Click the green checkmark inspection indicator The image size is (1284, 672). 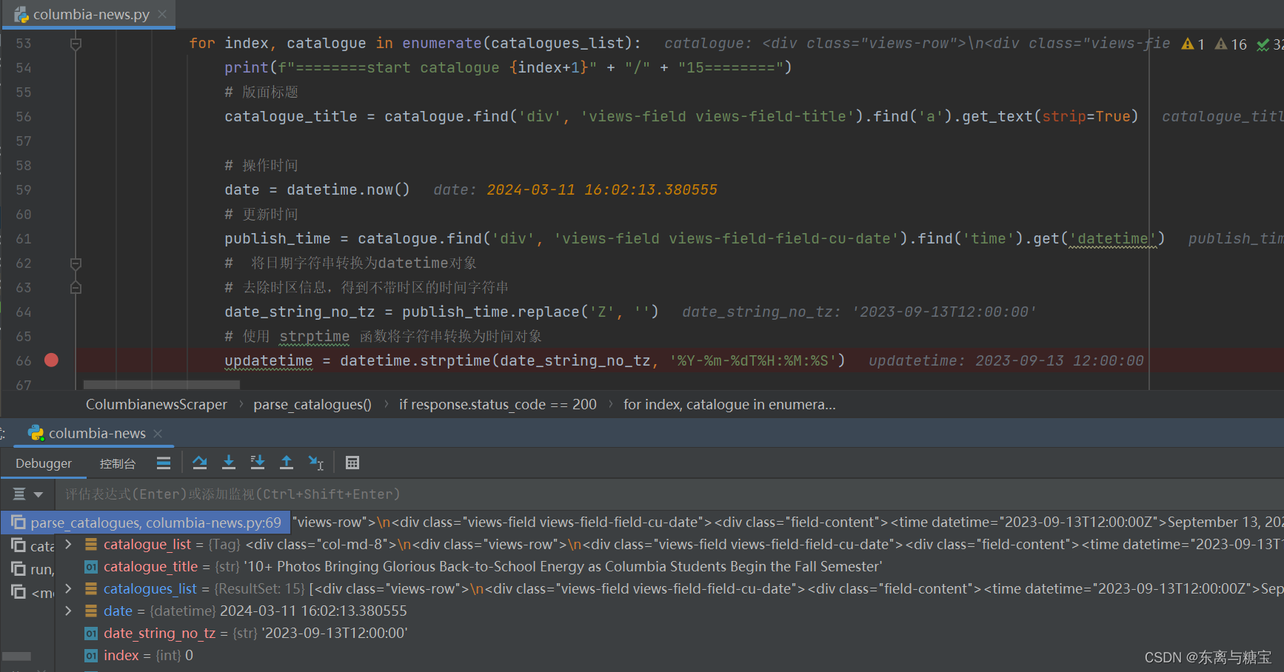coord(1263,44)
